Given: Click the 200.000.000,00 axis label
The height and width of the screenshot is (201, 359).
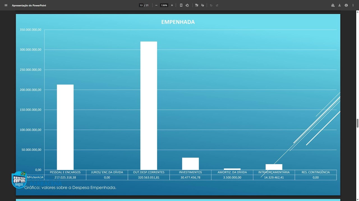Looking at the screenshot, I should click(x=31, y=90).
